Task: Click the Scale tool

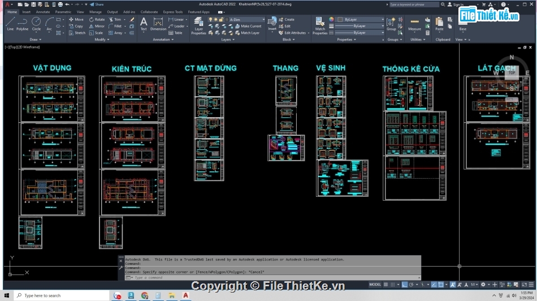Action: click(96, 33)
